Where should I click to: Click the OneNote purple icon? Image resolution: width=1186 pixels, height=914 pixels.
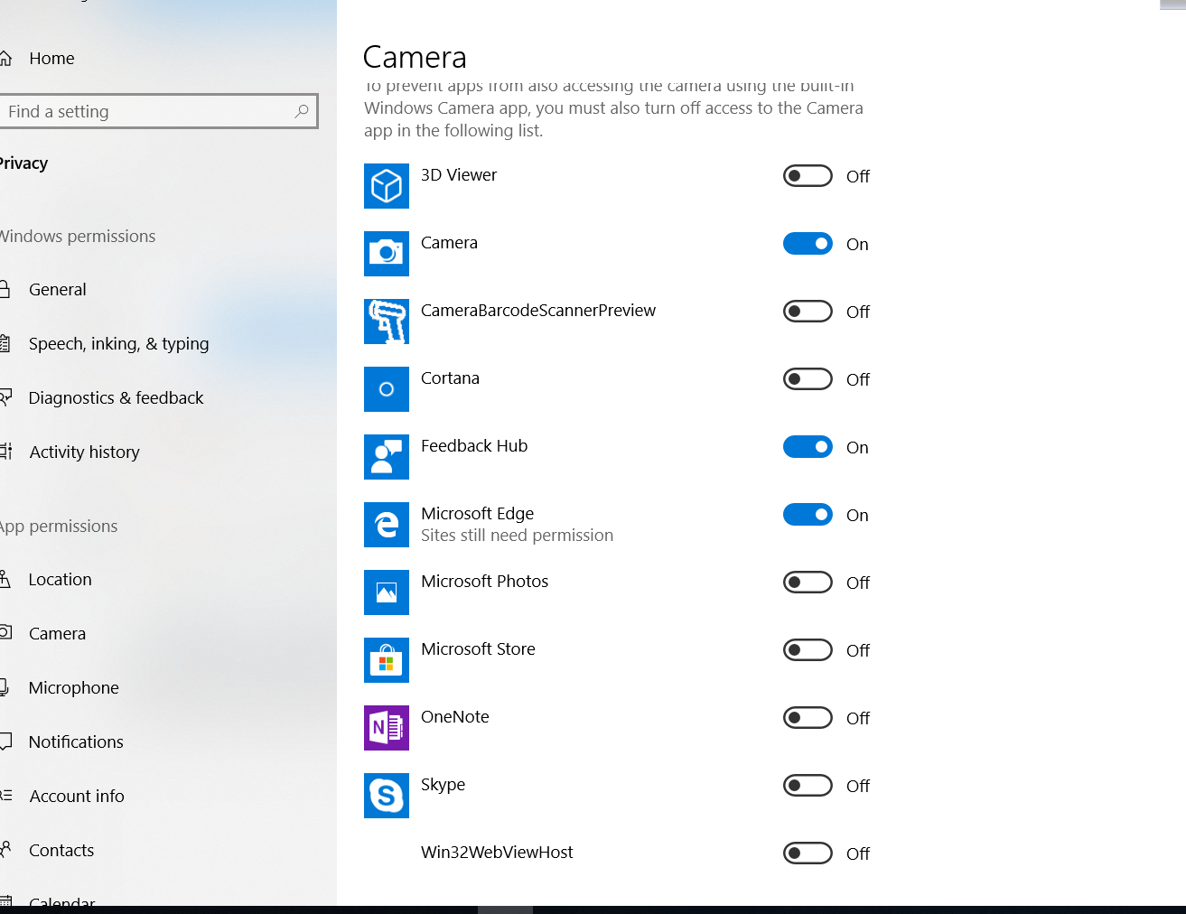coord(387,728)
